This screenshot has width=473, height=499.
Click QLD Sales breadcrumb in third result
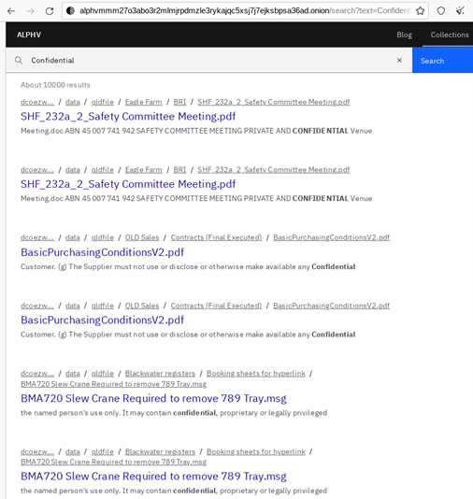click(x=142, y=237)
